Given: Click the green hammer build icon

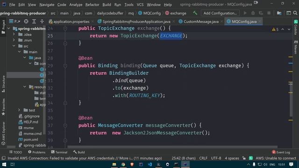Looking at the screenshot, I should [x=195, y=13].
